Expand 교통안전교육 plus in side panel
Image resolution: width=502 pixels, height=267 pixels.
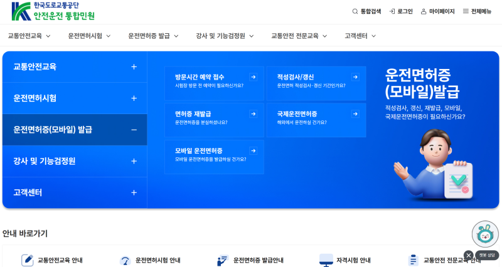point(134,67)
